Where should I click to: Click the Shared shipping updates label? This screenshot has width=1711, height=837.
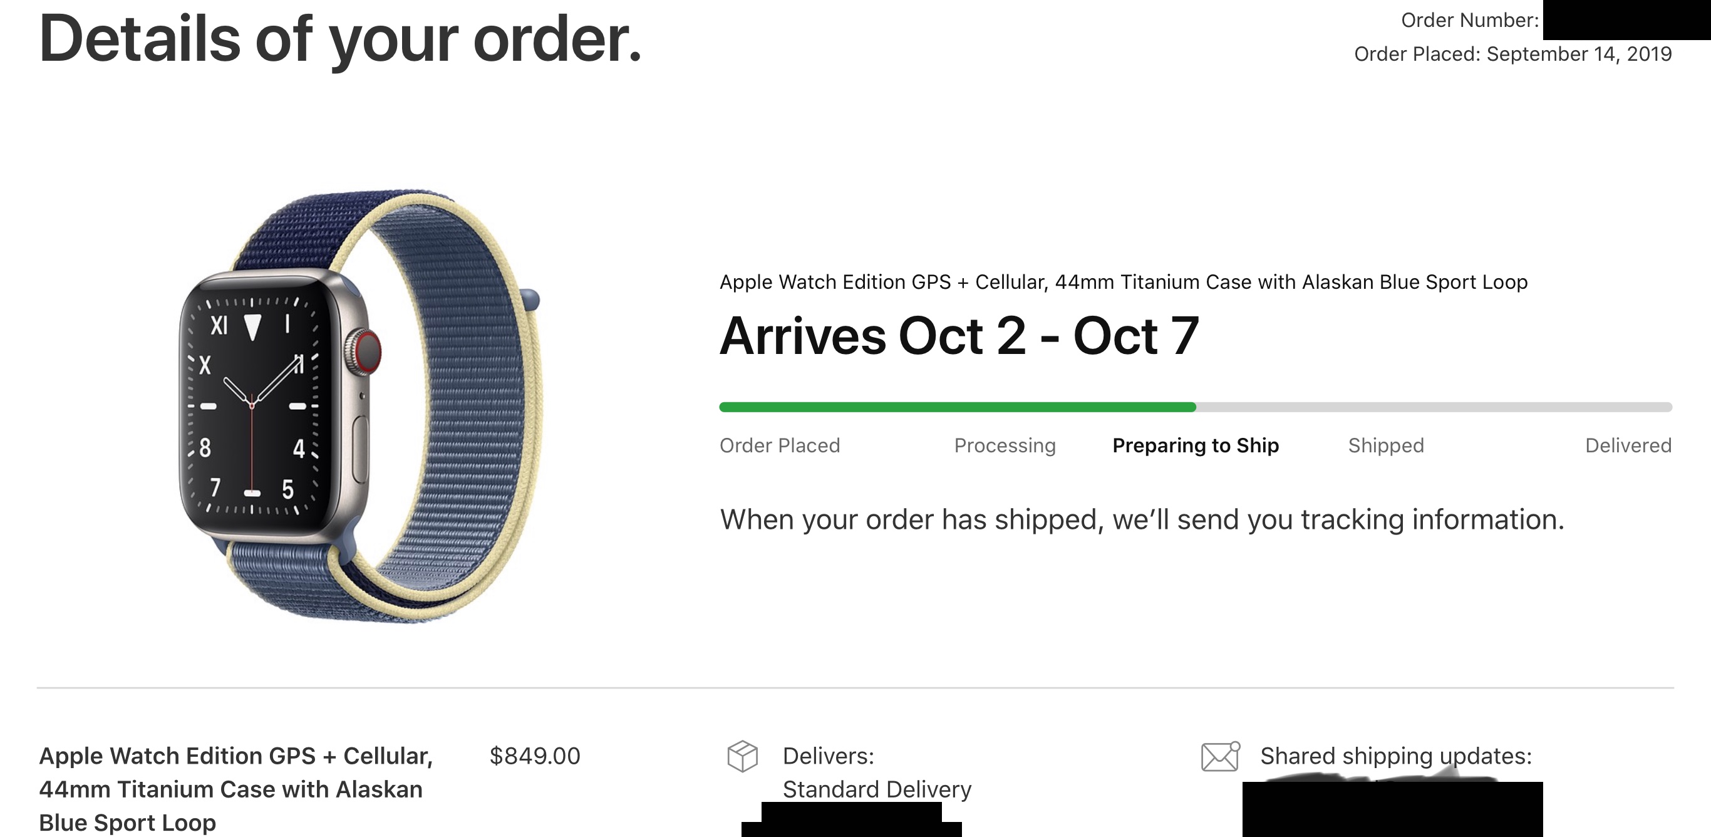(x=1396, y=756)
